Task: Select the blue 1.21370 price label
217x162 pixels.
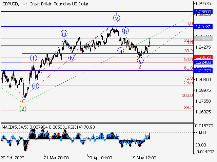Action: click(x=203, y=71)
